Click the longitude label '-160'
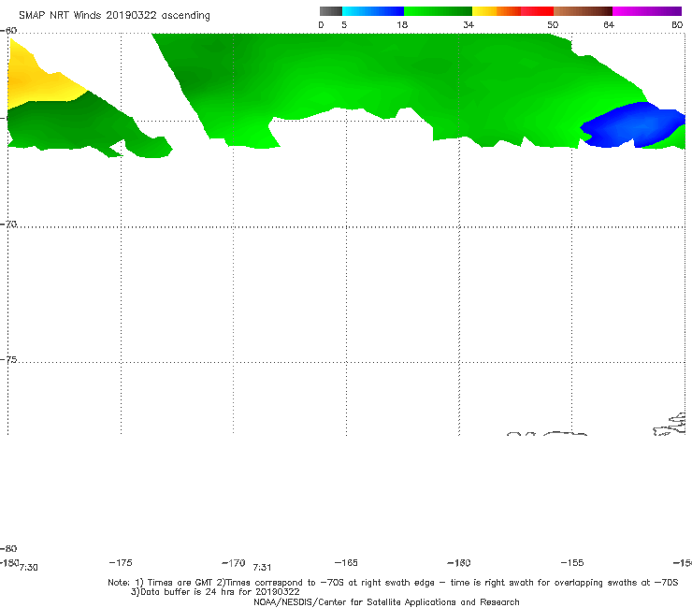The width and height of the screenshot is (692, 608). coord(459,562)
